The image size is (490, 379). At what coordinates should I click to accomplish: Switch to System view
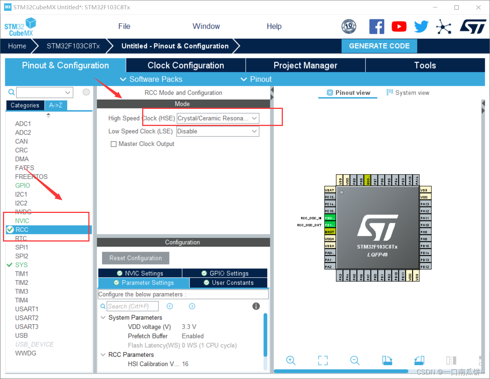click(x=408, y=93)
